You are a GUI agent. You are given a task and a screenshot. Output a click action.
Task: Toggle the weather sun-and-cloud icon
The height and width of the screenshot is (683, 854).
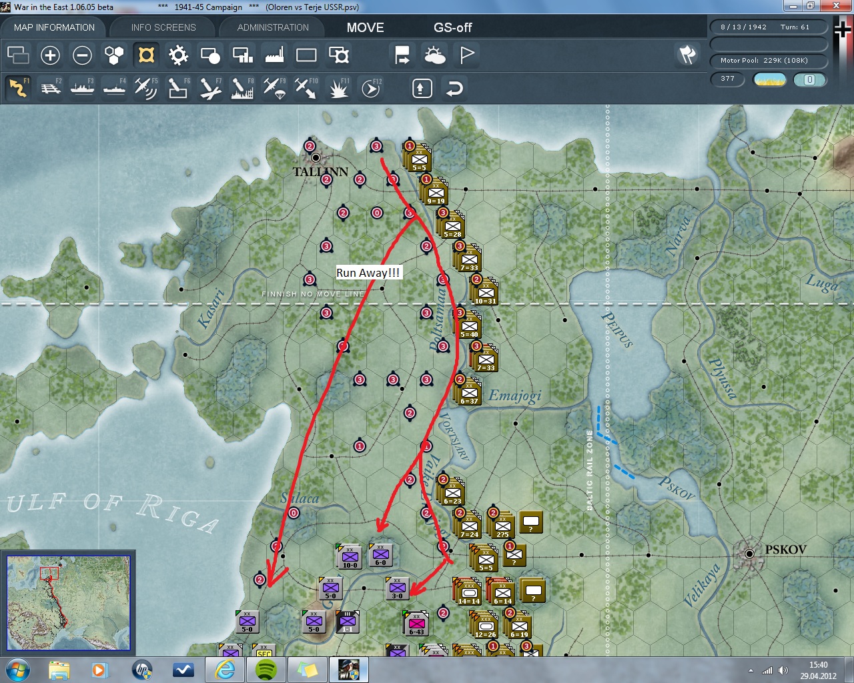point(434,55)
